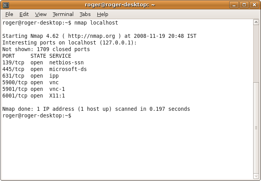Open the File menu
This screenshot has width=261, height=181.
coord(9,14)
